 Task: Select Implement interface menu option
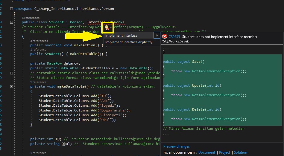122,36
